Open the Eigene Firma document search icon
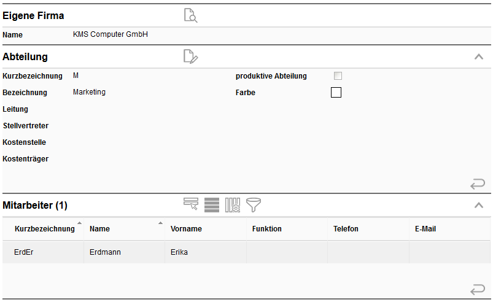The width and height of the screenshot is (493, 302). tap(190, 16)
